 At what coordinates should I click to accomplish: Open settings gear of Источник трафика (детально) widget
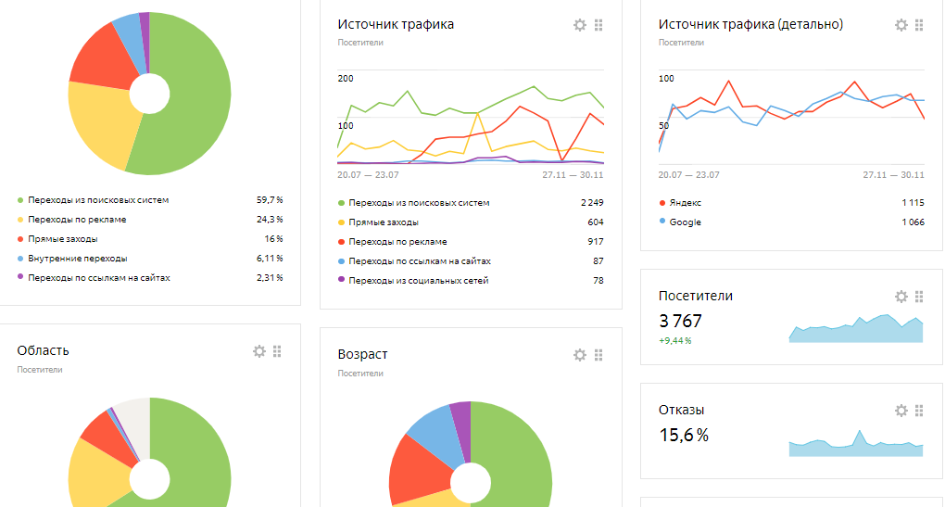901,25
